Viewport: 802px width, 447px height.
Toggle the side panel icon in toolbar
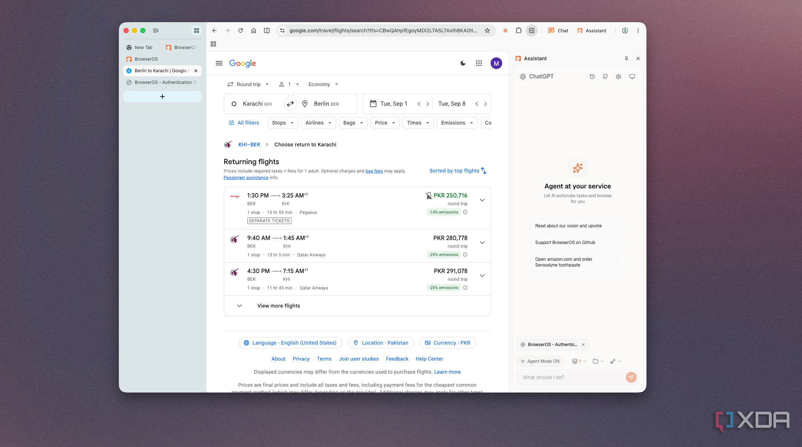(532, 31)
